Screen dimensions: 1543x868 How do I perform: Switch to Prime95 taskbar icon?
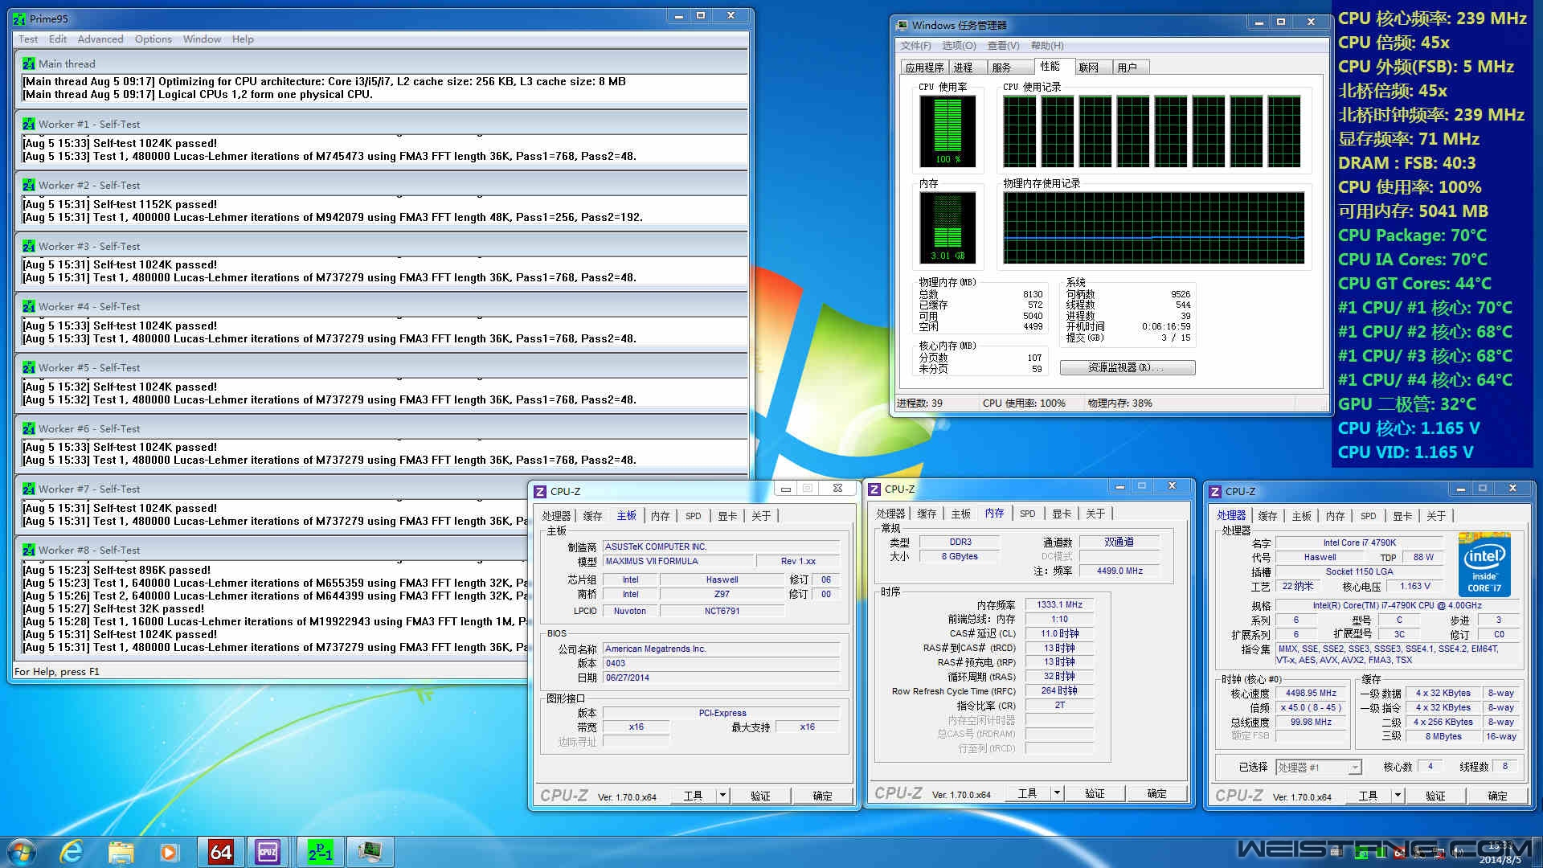point(320,851)
